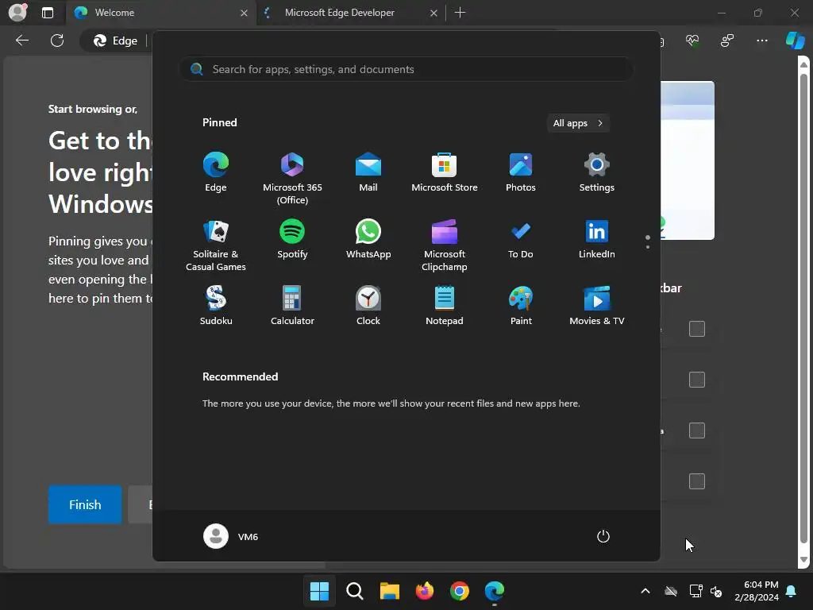Open the Calculator app
This screenshot has height=610, width=813.
pos(292,306)
